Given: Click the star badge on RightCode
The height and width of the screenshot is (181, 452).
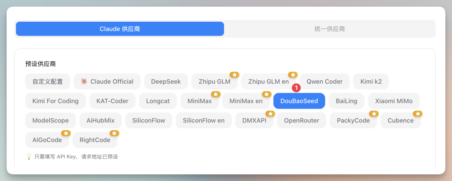Looking at the screenshot, I should point(114,133).
